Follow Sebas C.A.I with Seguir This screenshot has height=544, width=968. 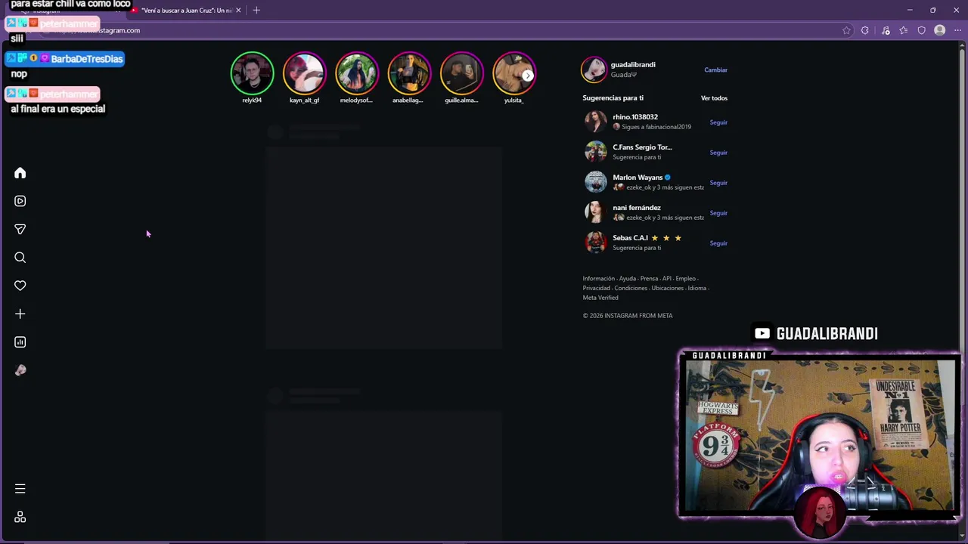click(718, 243)
